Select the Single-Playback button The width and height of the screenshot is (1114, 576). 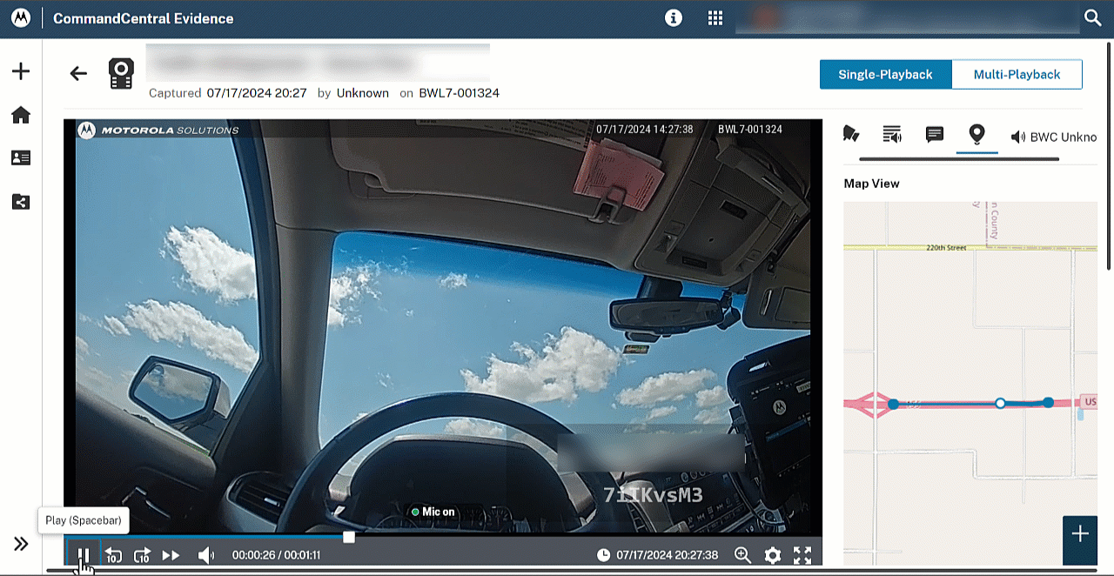click(885, 75)
